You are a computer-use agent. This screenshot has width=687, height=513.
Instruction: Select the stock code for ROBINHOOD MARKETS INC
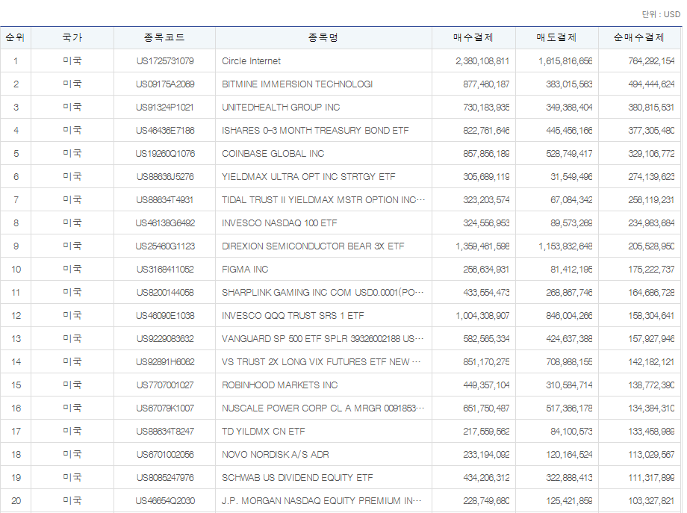click(x=165, y=385)
